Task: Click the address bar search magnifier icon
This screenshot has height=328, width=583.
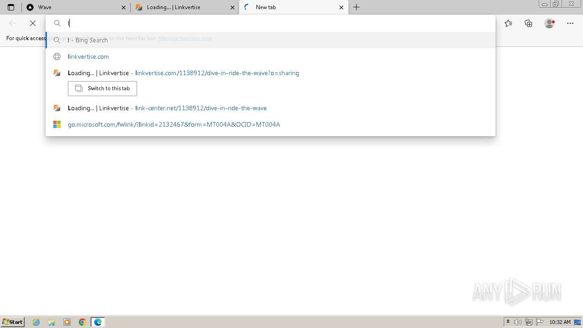Action: 57,23
